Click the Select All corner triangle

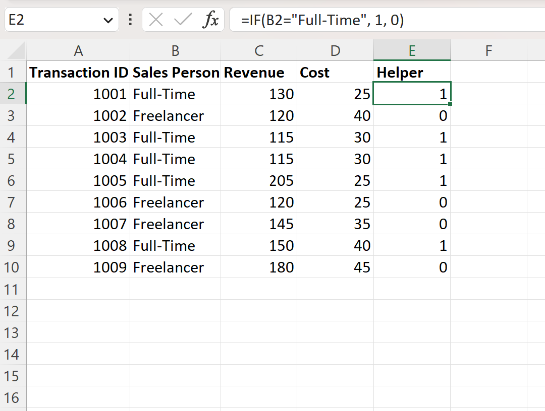(x=16, y=51)
